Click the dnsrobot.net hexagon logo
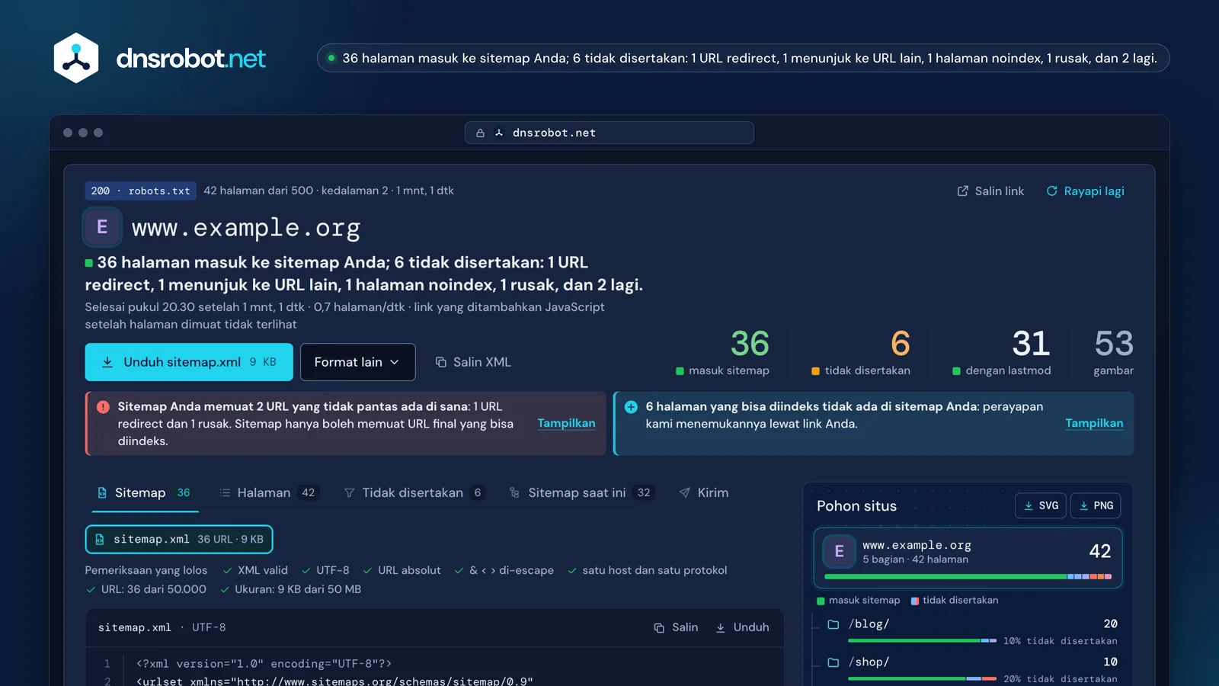The height and width of the screenshot is (686, 1219). 76,58
